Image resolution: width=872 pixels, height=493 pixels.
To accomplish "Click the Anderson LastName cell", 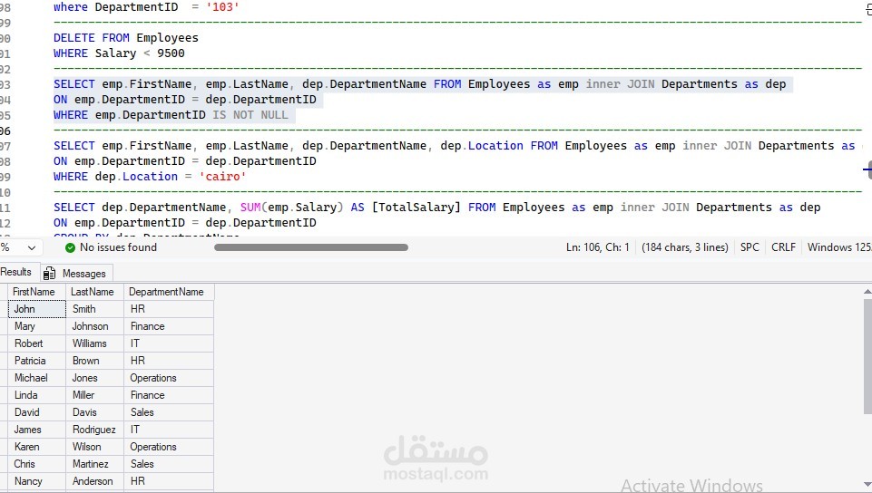I will click(x=94, y=481).
